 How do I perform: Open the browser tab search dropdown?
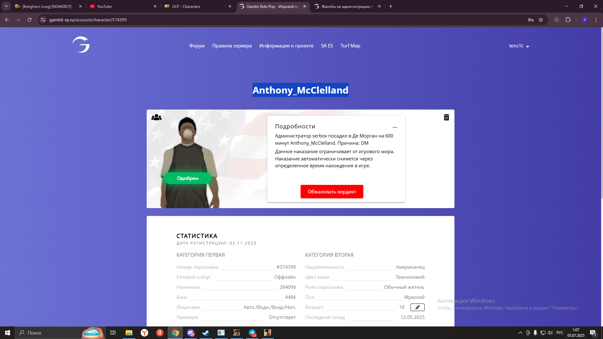6,6
